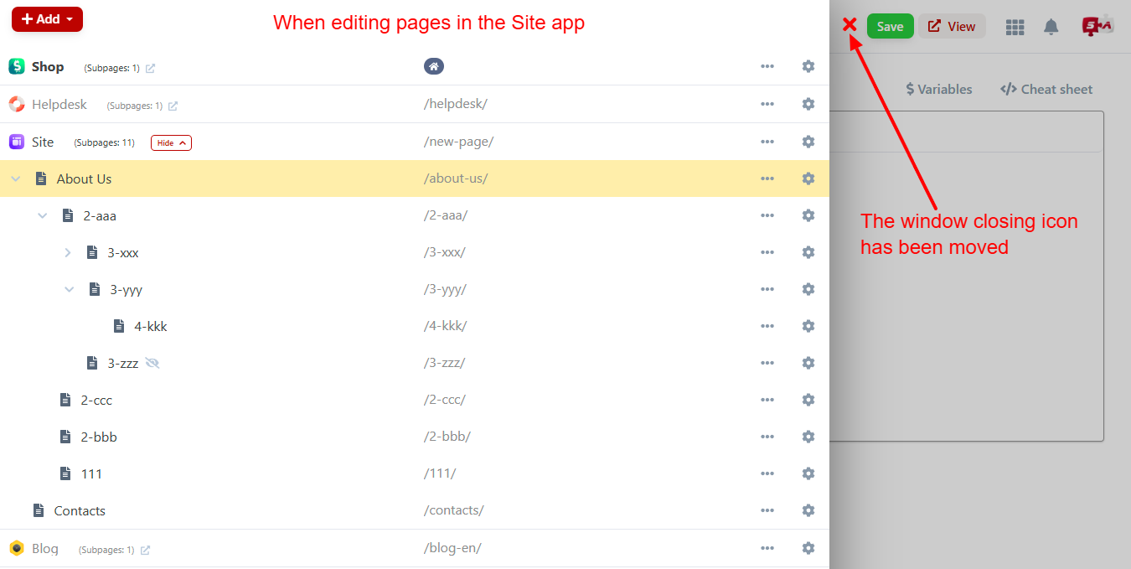Viewport: 1131px width, 569px height.
Task: Open the Add dropdown menu
Action: (x=47, y=18)
